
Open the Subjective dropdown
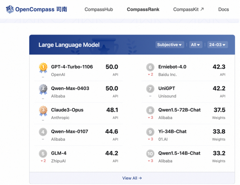click(x=170, y=45)
